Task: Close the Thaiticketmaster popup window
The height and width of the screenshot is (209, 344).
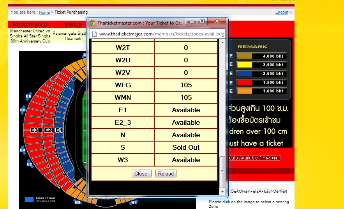Action: (x=217, y=21)
